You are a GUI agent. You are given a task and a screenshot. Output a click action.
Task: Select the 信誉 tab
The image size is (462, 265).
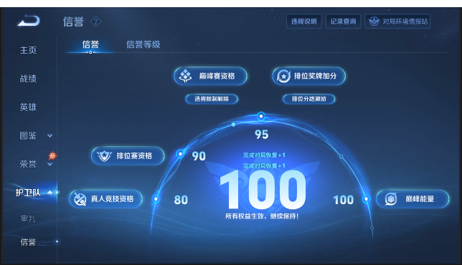(90, 44)
